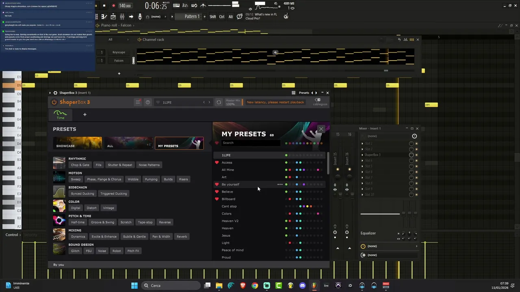Add a new shaper with plus
This screenshot has width=520, height=292.
click(85, 114)
